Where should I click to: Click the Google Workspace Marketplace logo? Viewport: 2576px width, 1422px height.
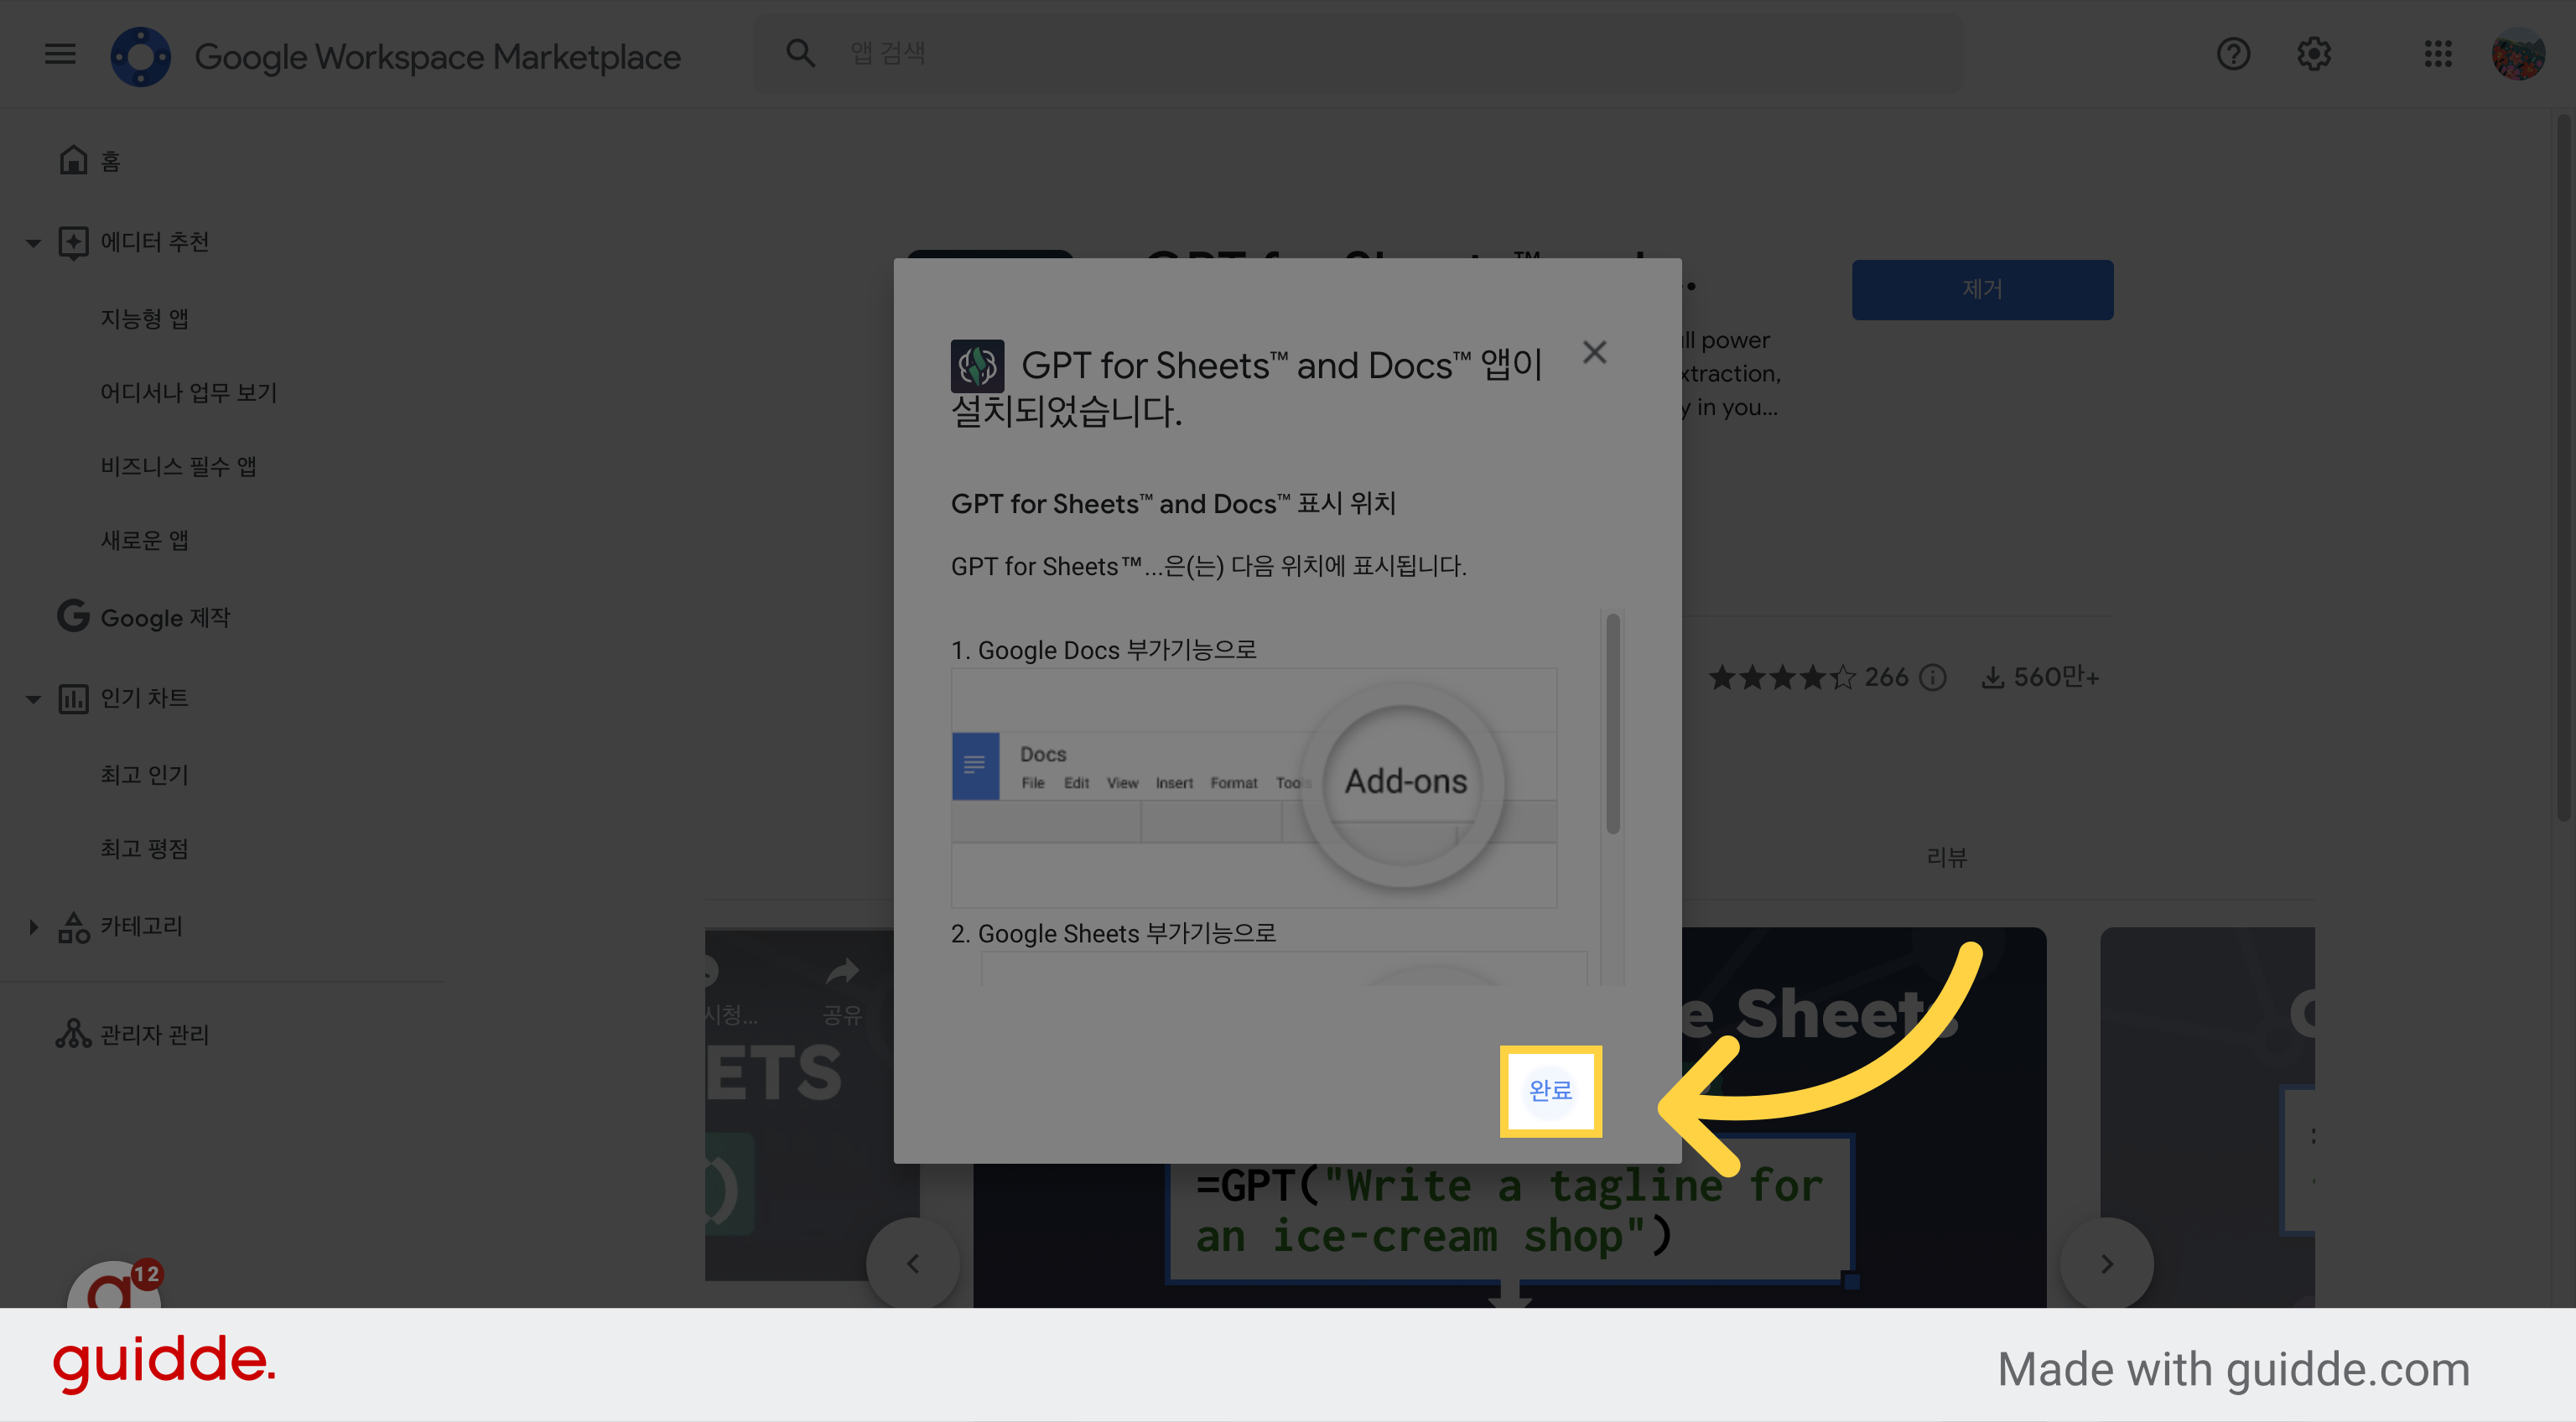click(140, 56)
